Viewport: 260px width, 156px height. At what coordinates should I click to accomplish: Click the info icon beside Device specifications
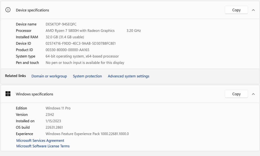click(x=8, y=10)
